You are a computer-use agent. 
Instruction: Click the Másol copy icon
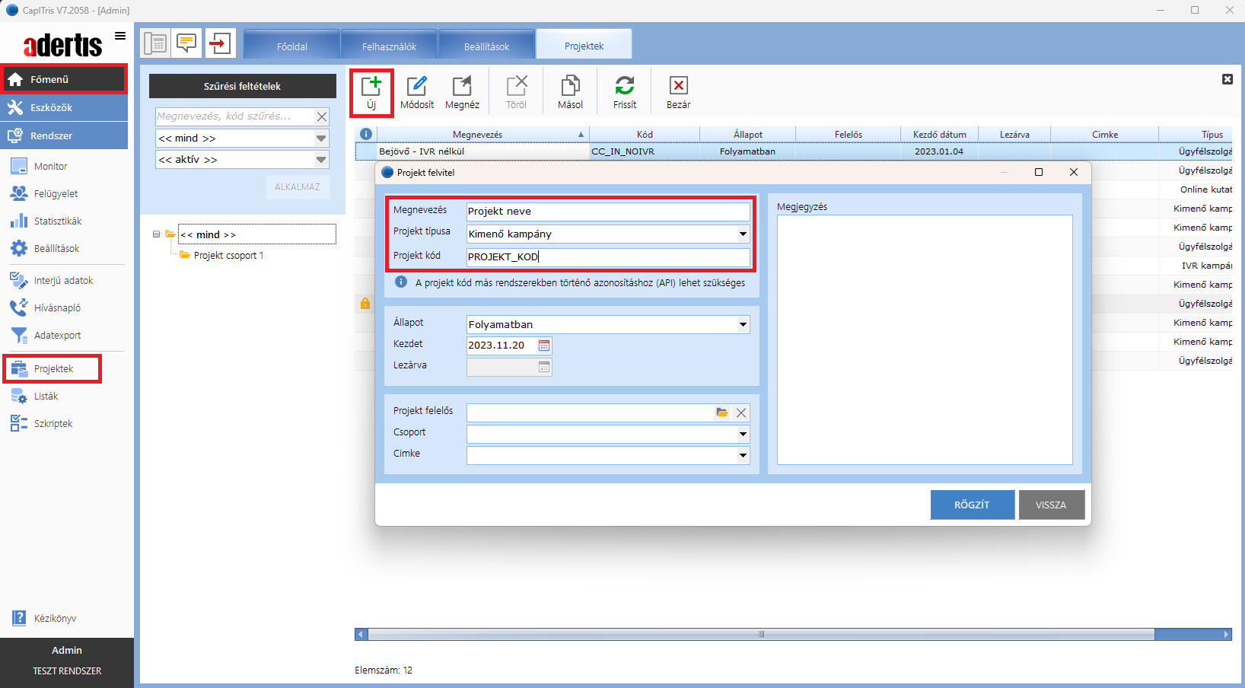coord(570,86)
